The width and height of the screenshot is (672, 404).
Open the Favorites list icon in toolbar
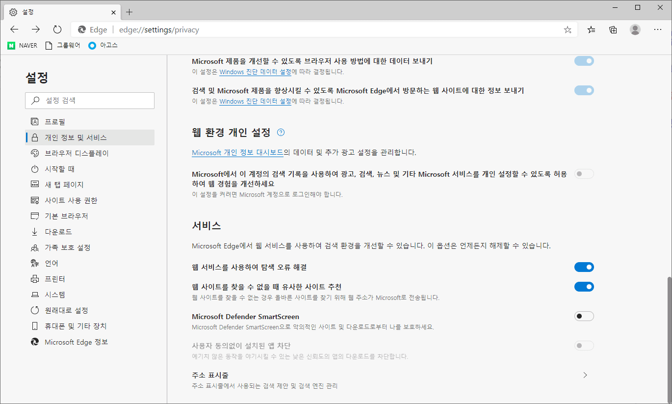tap(591, 29)
